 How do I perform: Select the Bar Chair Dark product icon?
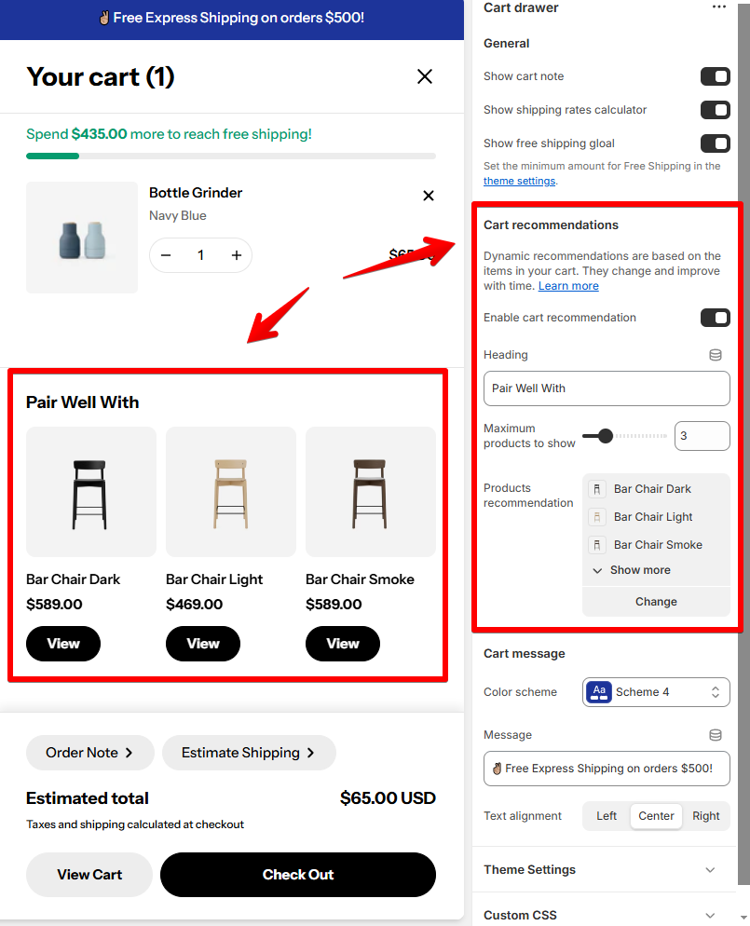pyautogui.click(x=597, y=489)
